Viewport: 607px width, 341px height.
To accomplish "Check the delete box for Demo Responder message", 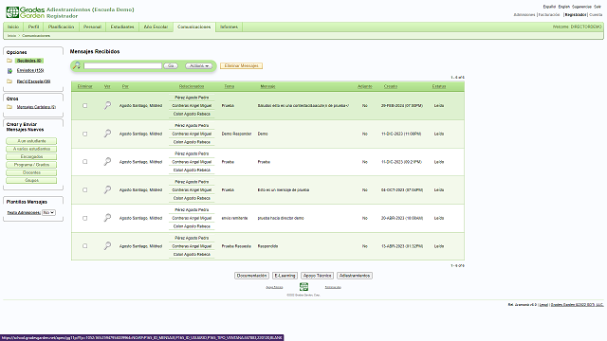I will [84, 134].
